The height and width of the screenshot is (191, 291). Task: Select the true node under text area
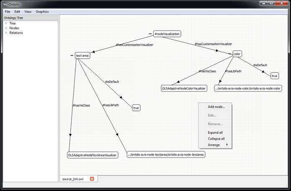[136, 108]
